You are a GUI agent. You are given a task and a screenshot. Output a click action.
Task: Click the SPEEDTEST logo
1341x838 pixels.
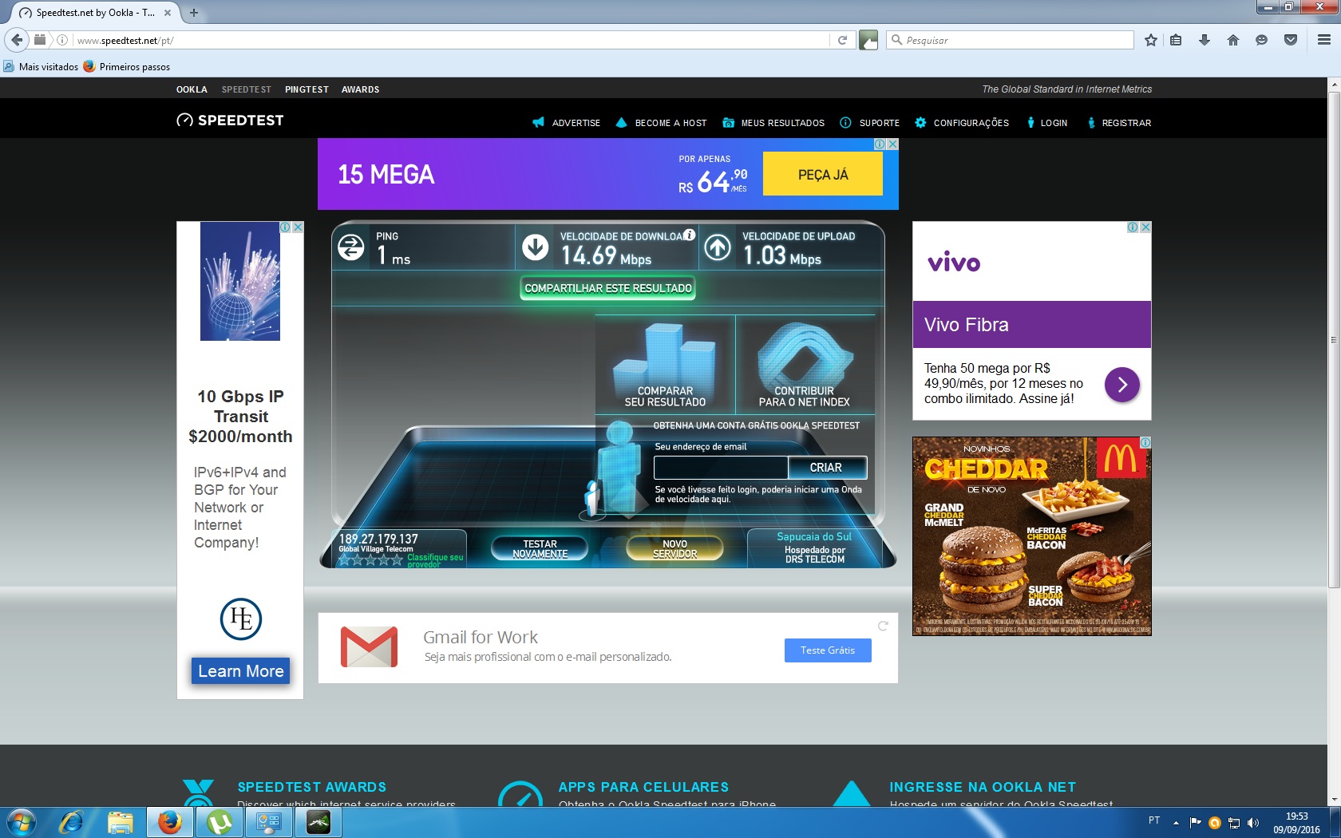(230, 121)
